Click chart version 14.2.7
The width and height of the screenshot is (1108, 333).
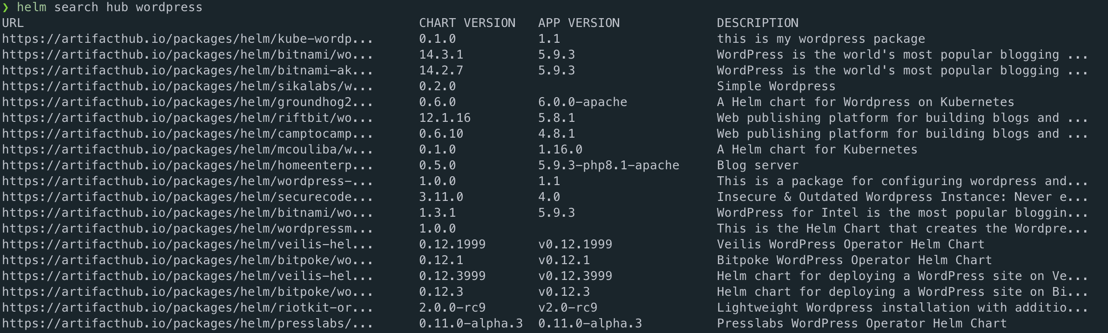pos(441,71)
